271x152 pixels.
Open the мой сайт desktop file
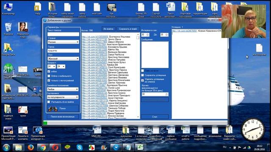click(x=97, y=8)
